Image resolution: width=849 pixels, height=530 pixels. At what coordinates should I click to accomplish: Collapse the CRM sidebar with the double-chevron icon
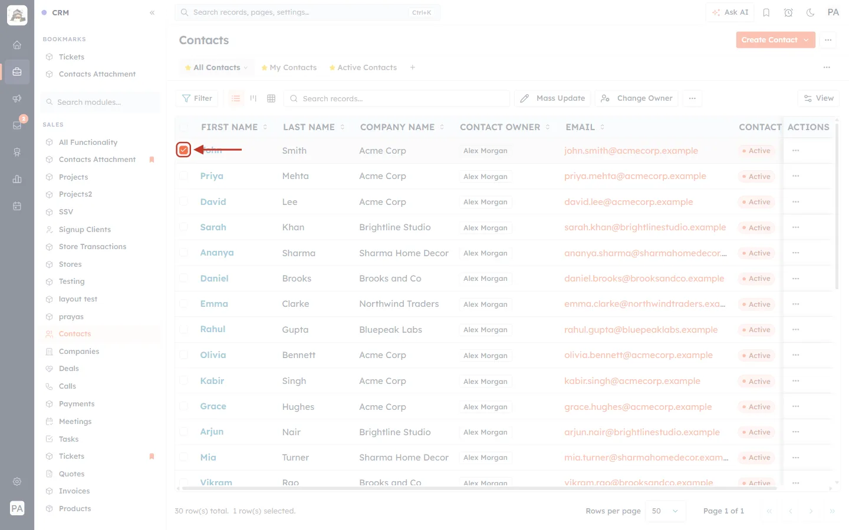[152, 12]
